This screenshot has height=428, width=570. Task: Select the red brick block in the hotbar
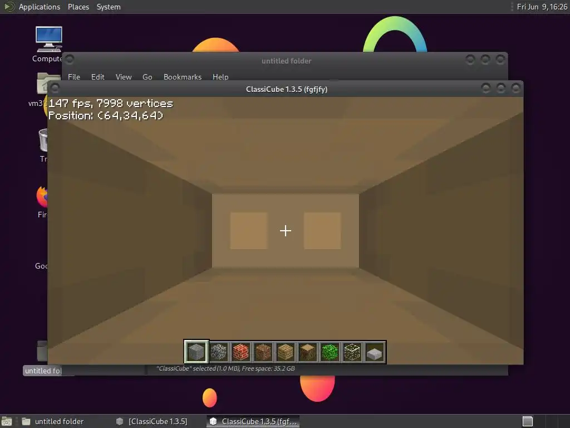pos(240,352)
